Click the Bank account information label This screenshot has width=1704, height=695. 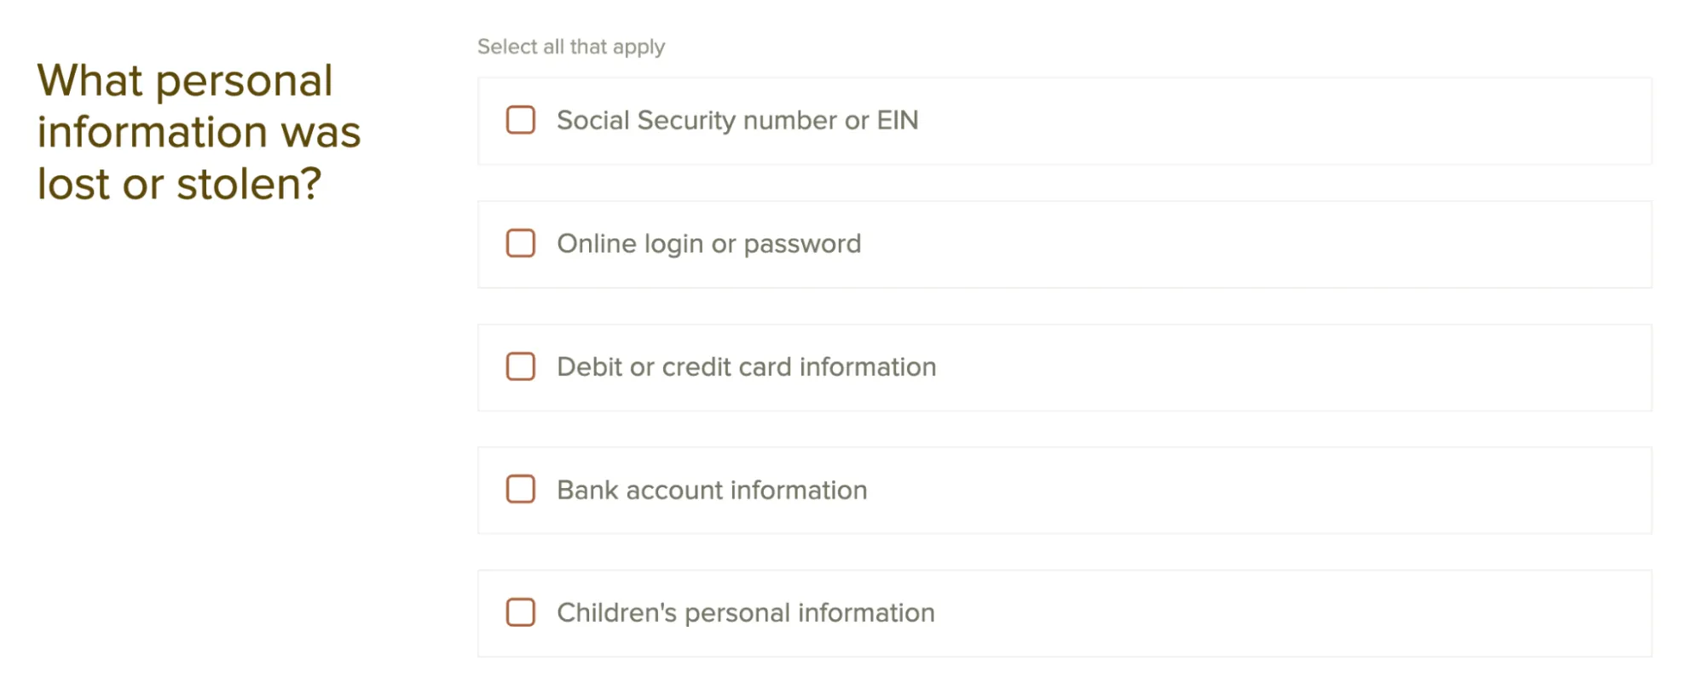tap(711, 490)
